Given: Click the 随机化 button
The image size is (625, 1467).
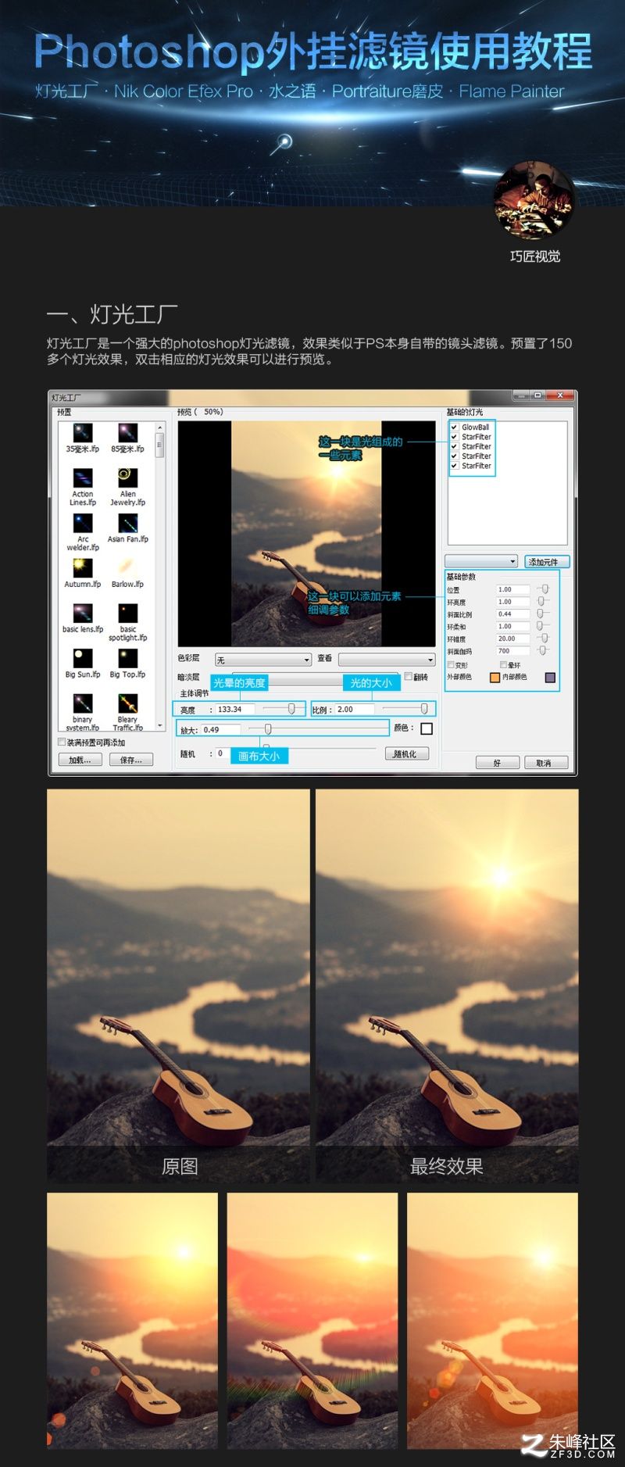Looking at the screenshot, I should [x=406, y=754].
